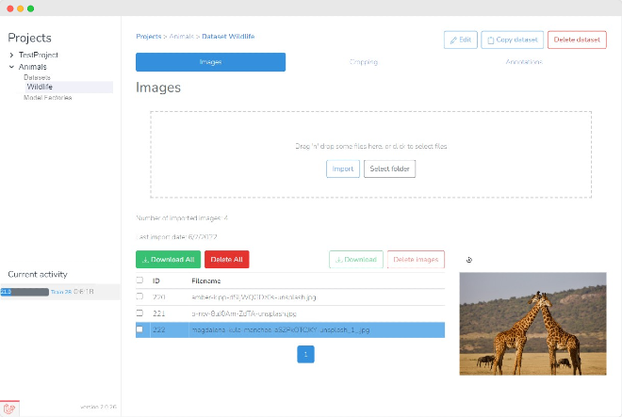The height and width of the screenshot is (417, 622).
Task: Switch to the Annotations tab
Action: (523, 62)
